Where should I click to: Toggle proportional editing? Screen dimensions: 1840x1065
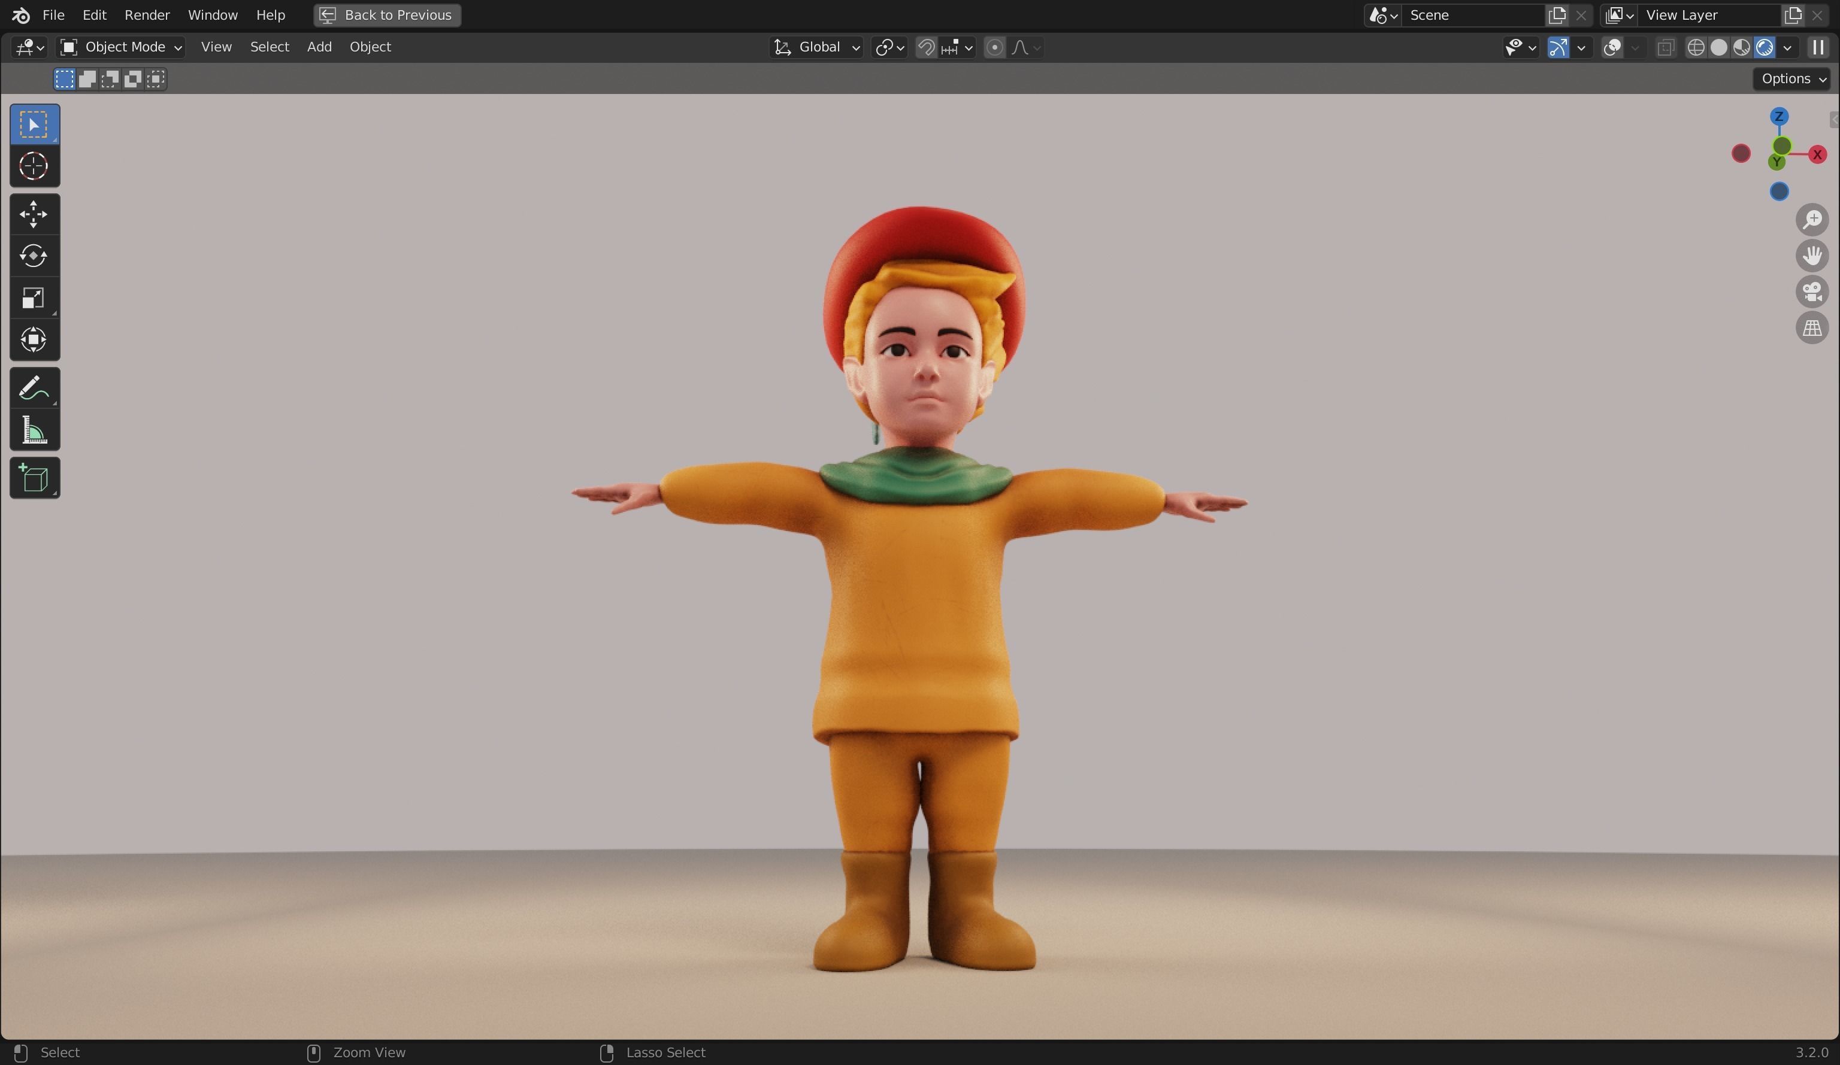[994, 47]
